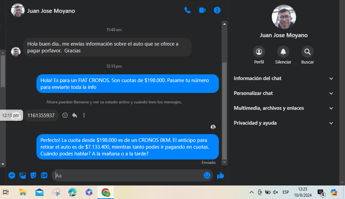Open the GIF picker
The height and width of the screenshot is (199, 345).
coord(44,175)
